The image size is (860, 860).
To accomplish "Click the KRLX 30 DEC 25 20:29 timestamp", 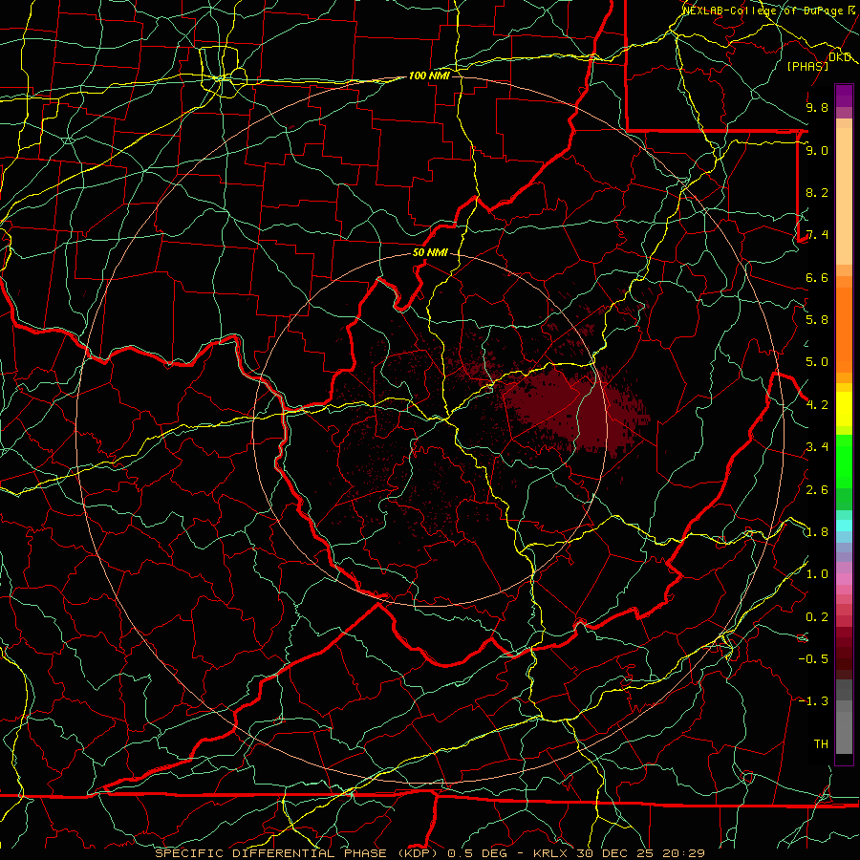I will click(618, 853).
